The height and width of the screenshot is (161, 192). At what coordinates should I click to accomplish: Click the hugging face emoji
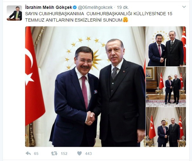125,20
